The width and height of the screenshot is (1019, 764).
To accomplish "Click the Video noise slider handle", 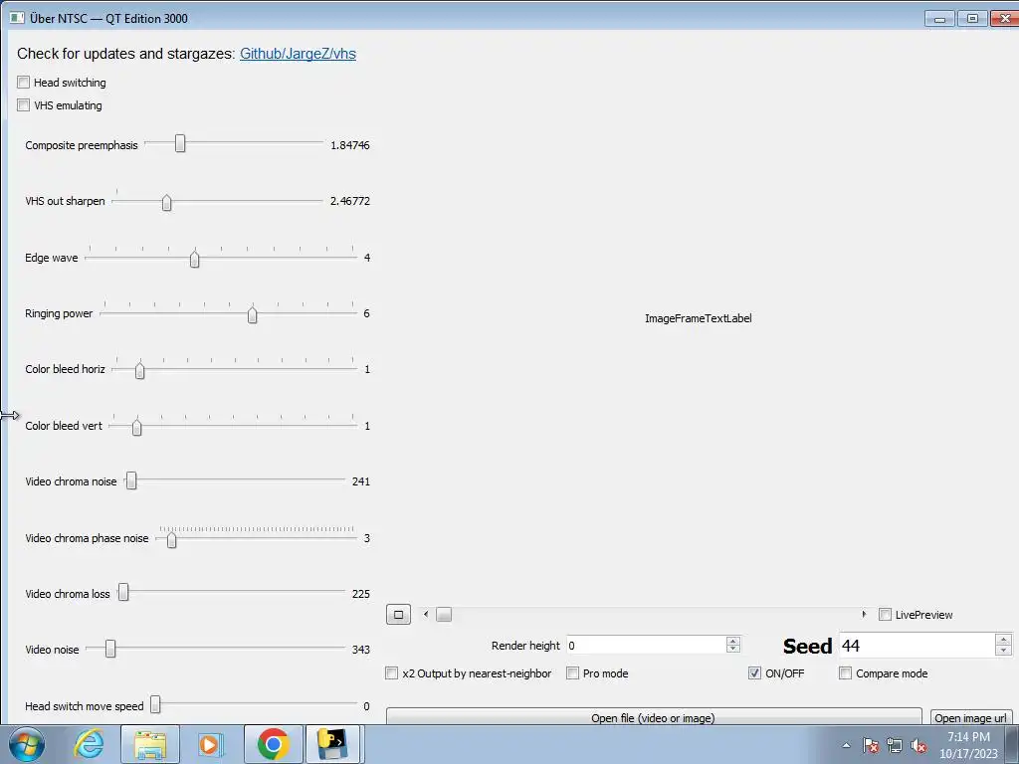I will [110, 649].
